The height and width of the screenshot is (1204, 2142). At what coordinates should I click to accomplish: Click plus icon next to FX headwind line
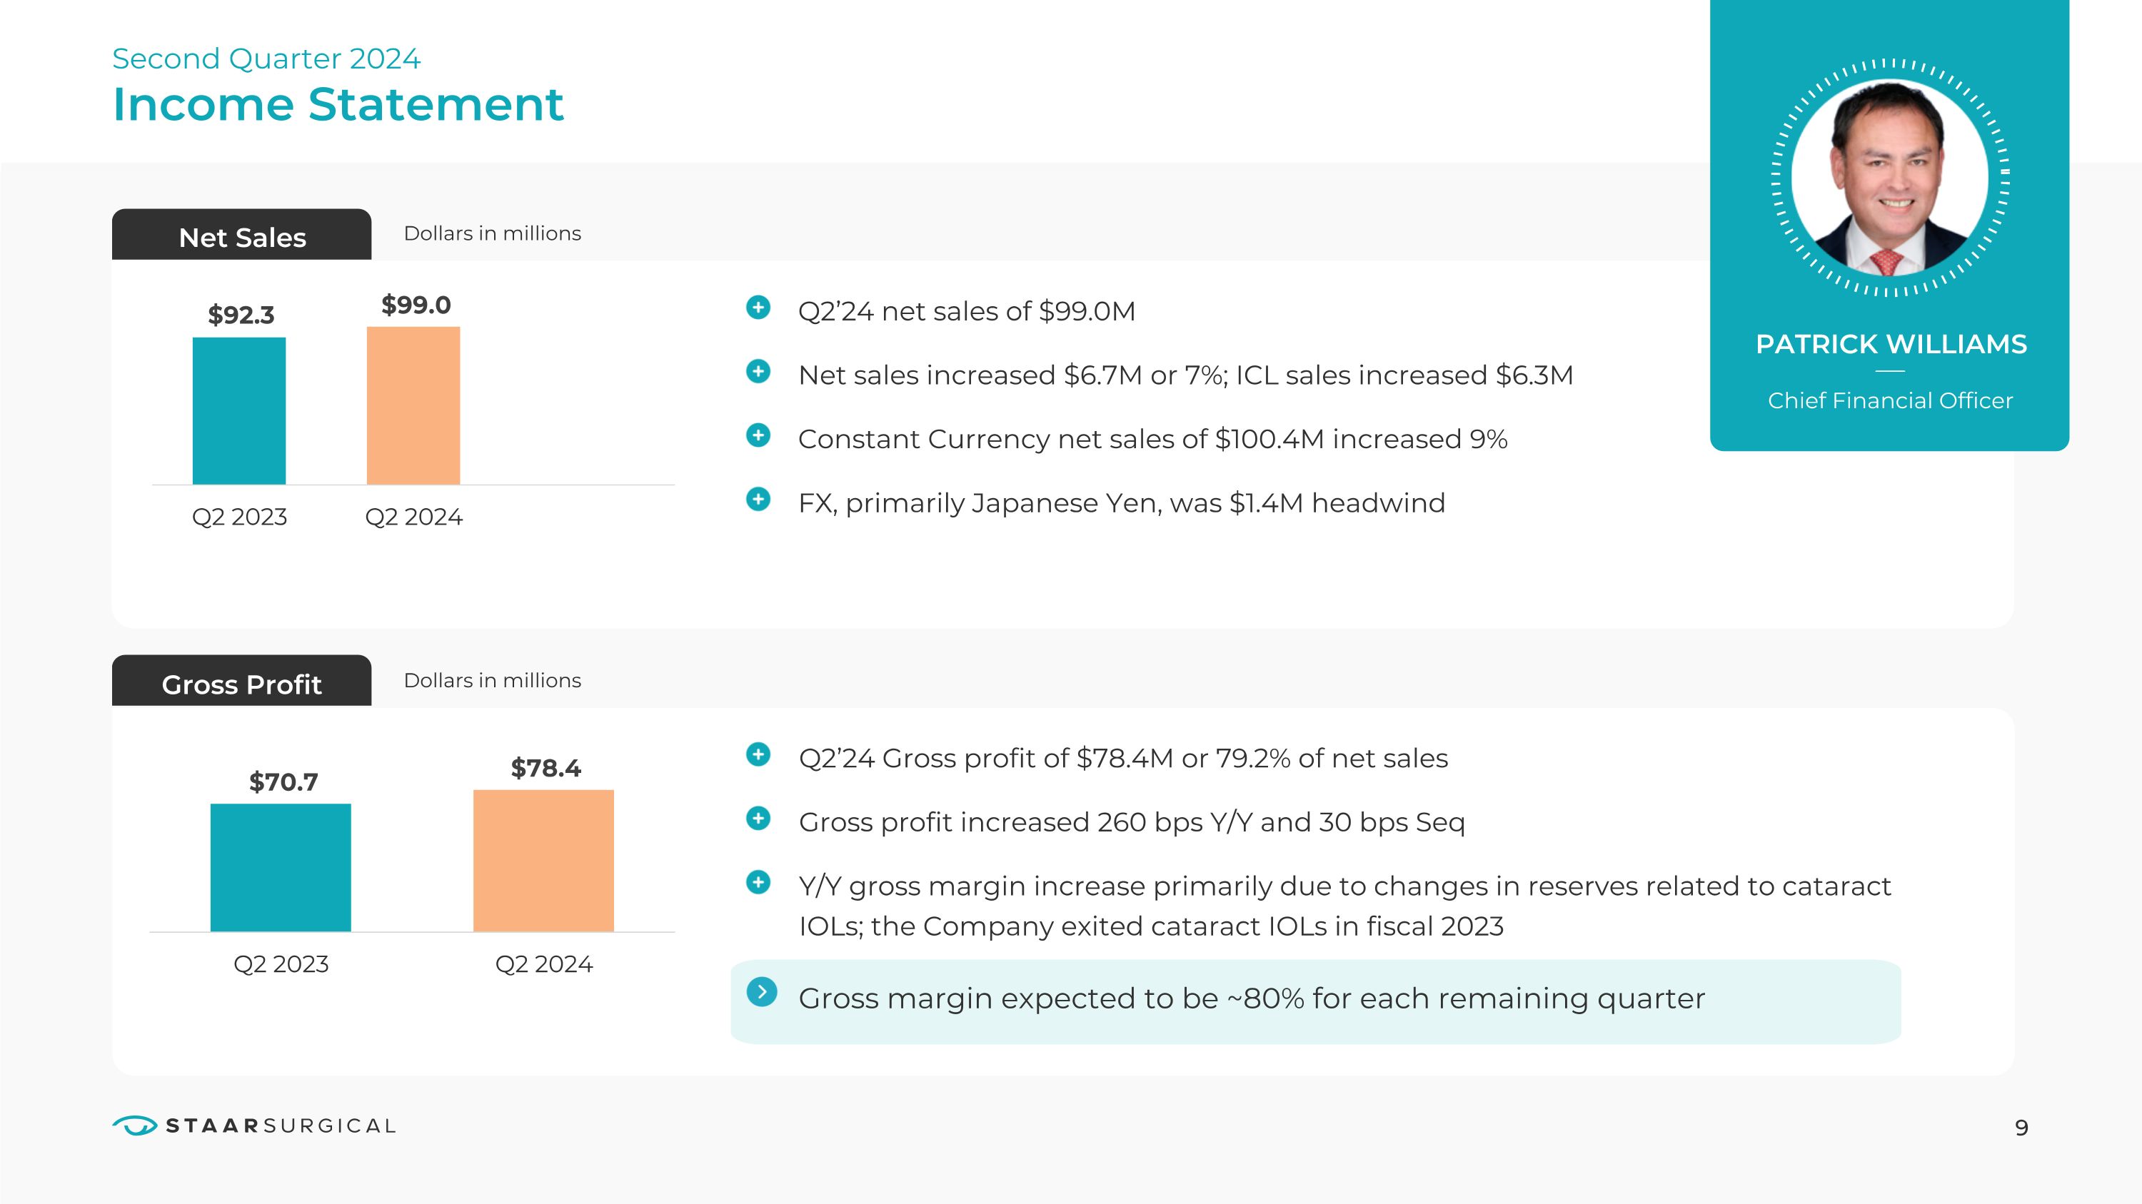click(758, 500)
